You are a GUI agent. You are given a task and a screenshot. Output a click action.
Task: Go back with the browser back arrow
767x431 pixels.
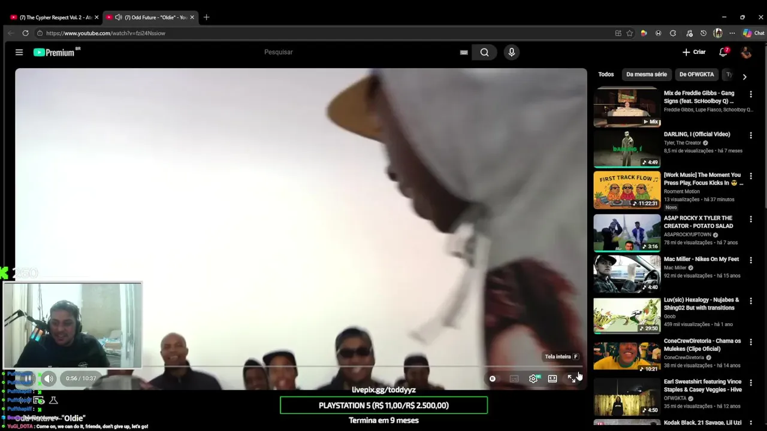[11, 33]
